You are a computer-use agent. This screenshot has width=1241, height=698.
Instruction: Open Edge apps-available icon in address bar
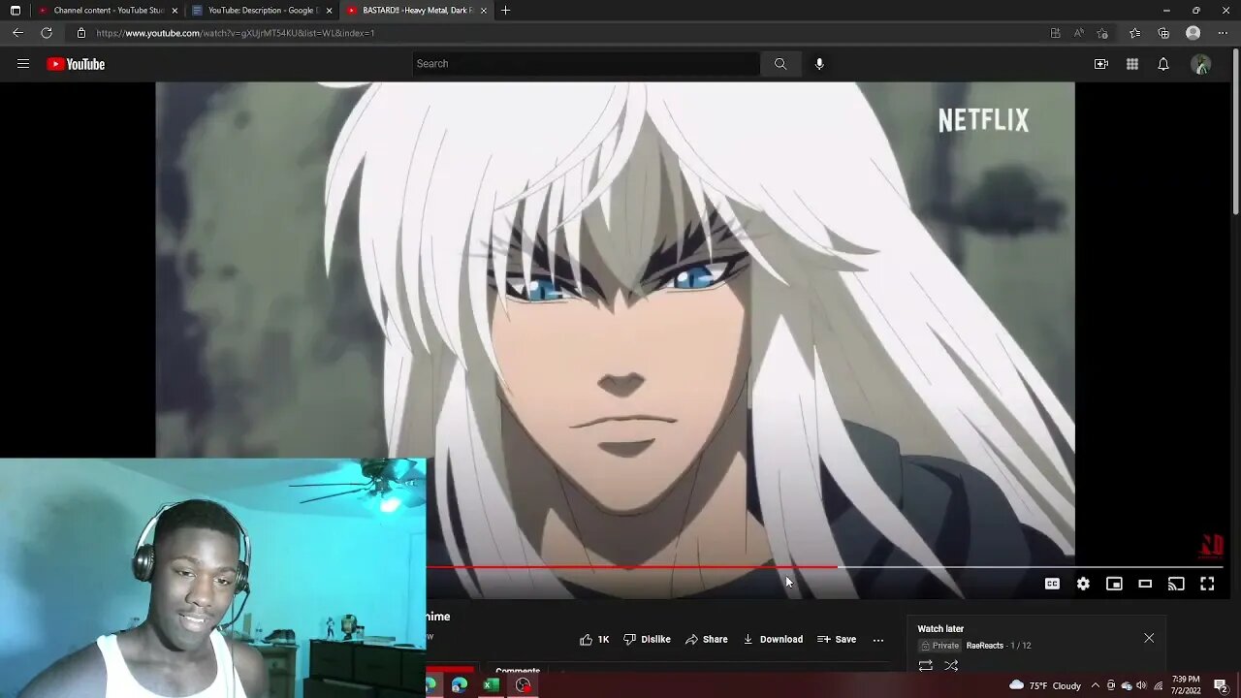point(1055,33)
